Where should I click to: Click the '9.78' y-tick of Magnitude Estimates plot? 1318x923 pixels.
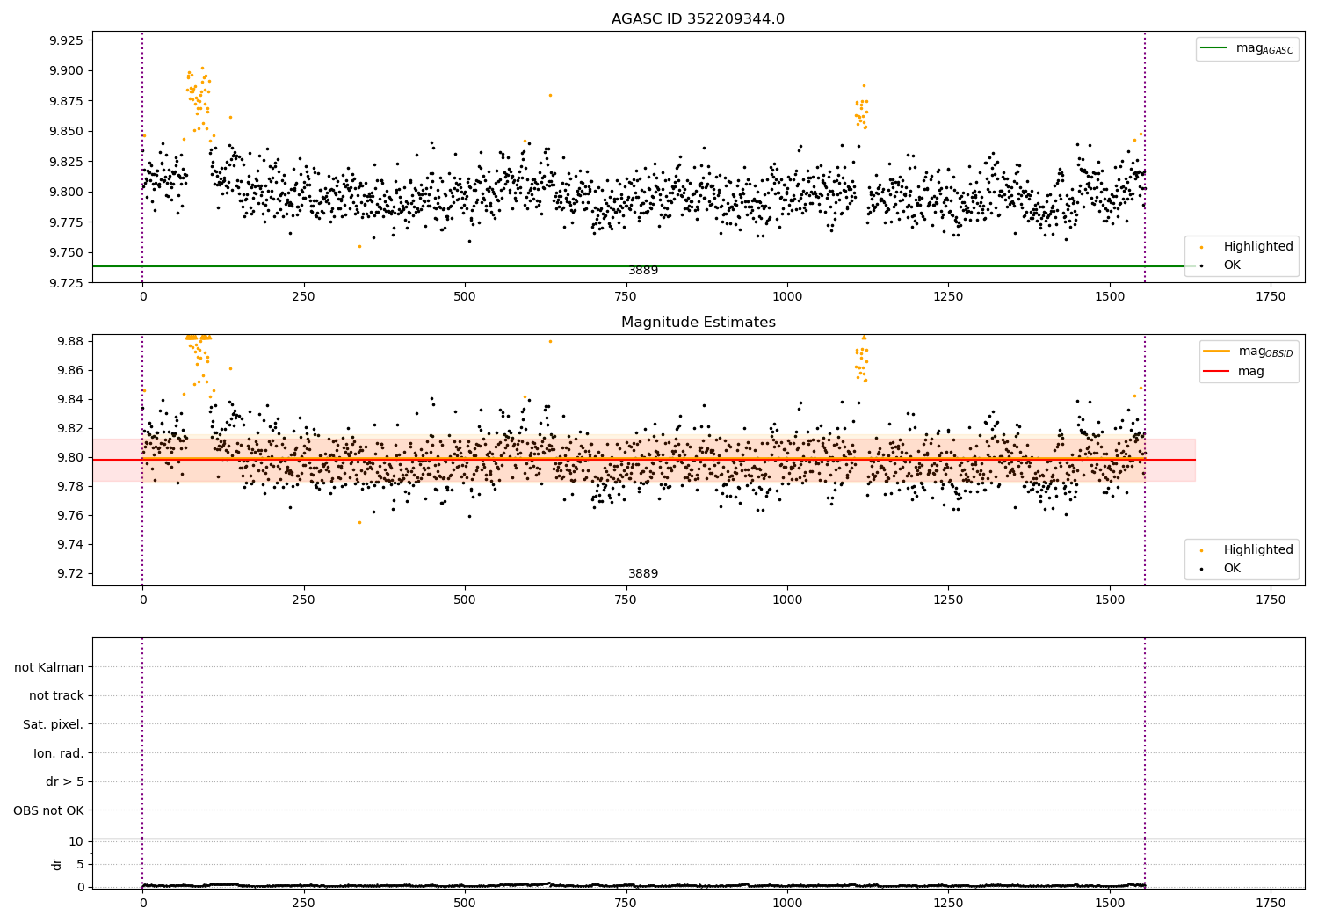[x=69, y=486]
